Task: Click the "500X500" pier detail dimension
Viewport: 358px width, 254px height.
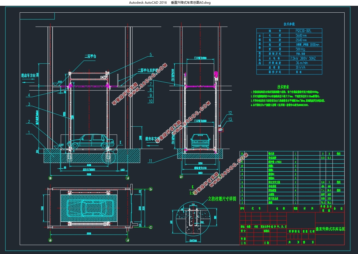Action: tap(193, 241)
